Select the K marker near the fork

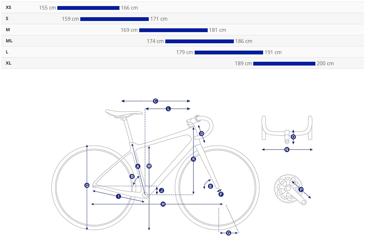(x=193, y=159)
